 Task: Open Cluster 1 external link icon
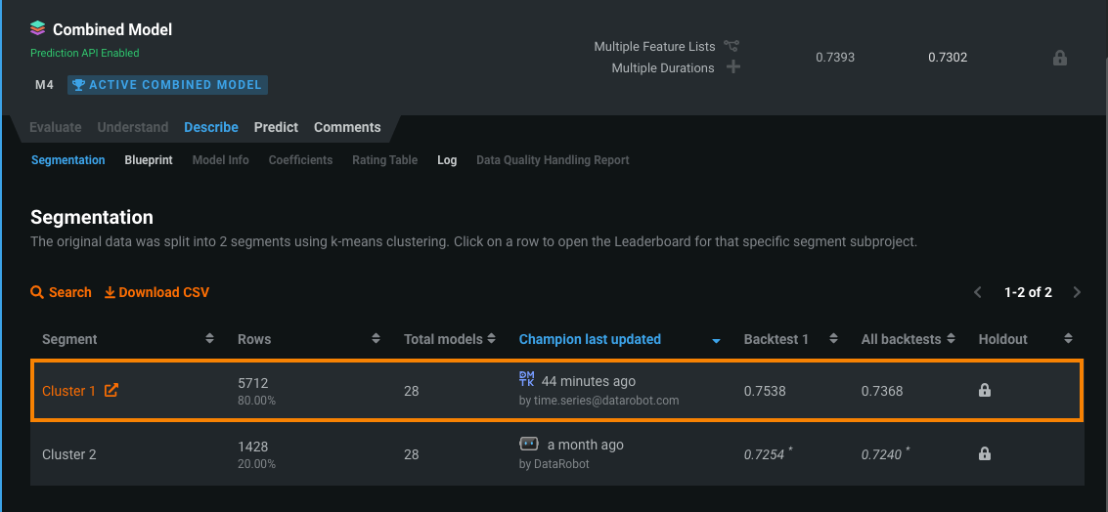pos(111,391)
